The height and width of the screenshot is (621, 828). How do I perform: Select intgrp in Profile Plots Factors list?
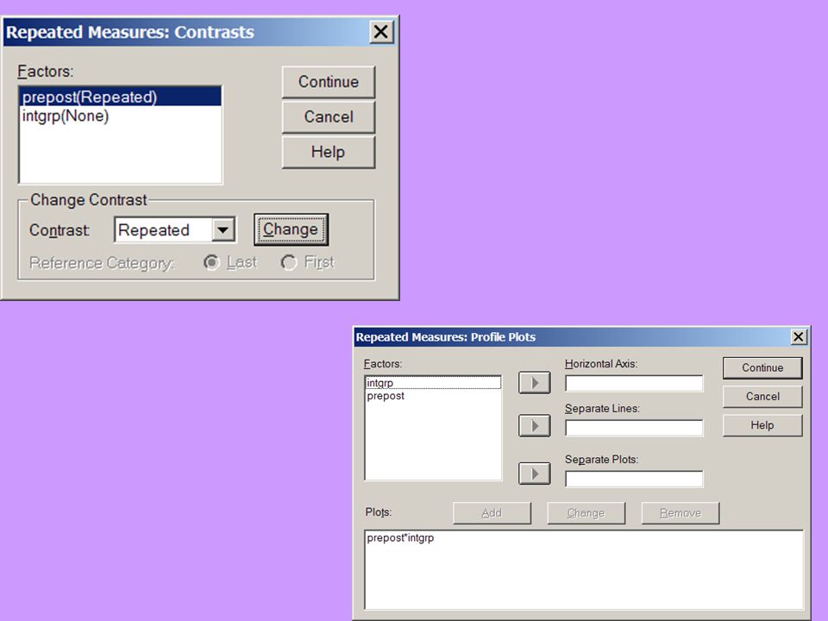pos(433,383)
